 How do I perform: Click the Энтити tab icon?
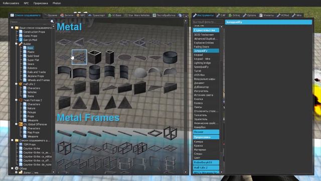point(62,15)
